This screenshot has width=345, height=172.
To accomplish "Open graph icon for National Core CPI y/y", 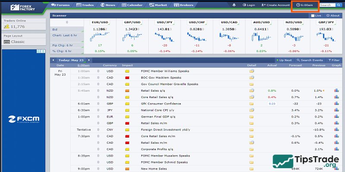I will pyautogui.click(x=336, y=110).
